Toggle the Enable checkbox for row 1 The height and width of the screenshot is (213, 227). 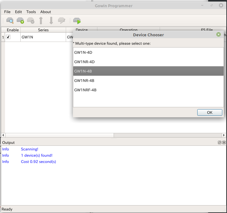pos(8,37)
